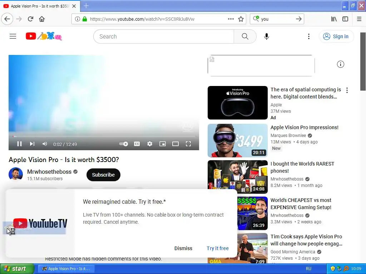This screenshot has height=274, width=366.
Task: Open Mrwhosetheboss channel name link
Action: (49, 172)
